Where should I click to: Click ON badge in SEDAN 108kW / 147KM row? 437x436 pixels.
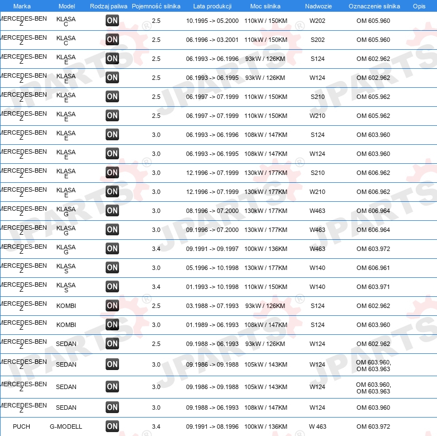point(112,407)
